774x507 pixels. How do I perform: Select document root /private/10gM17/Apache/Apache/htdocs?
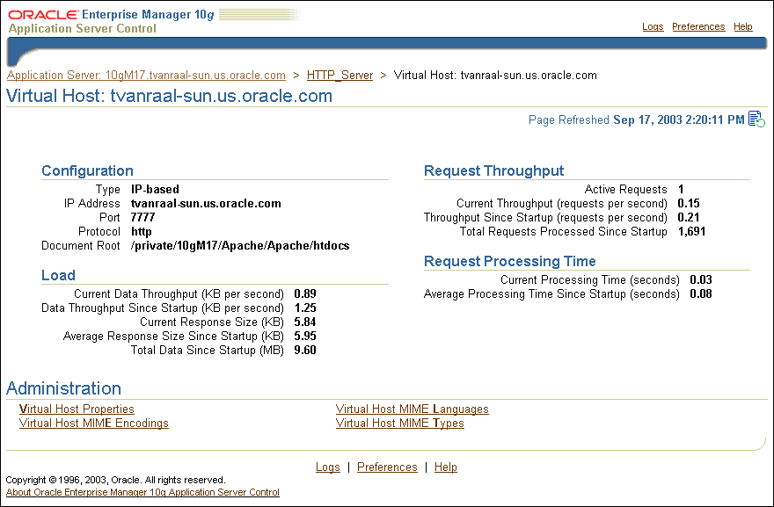pyautogui.click(x=240, y=246)
